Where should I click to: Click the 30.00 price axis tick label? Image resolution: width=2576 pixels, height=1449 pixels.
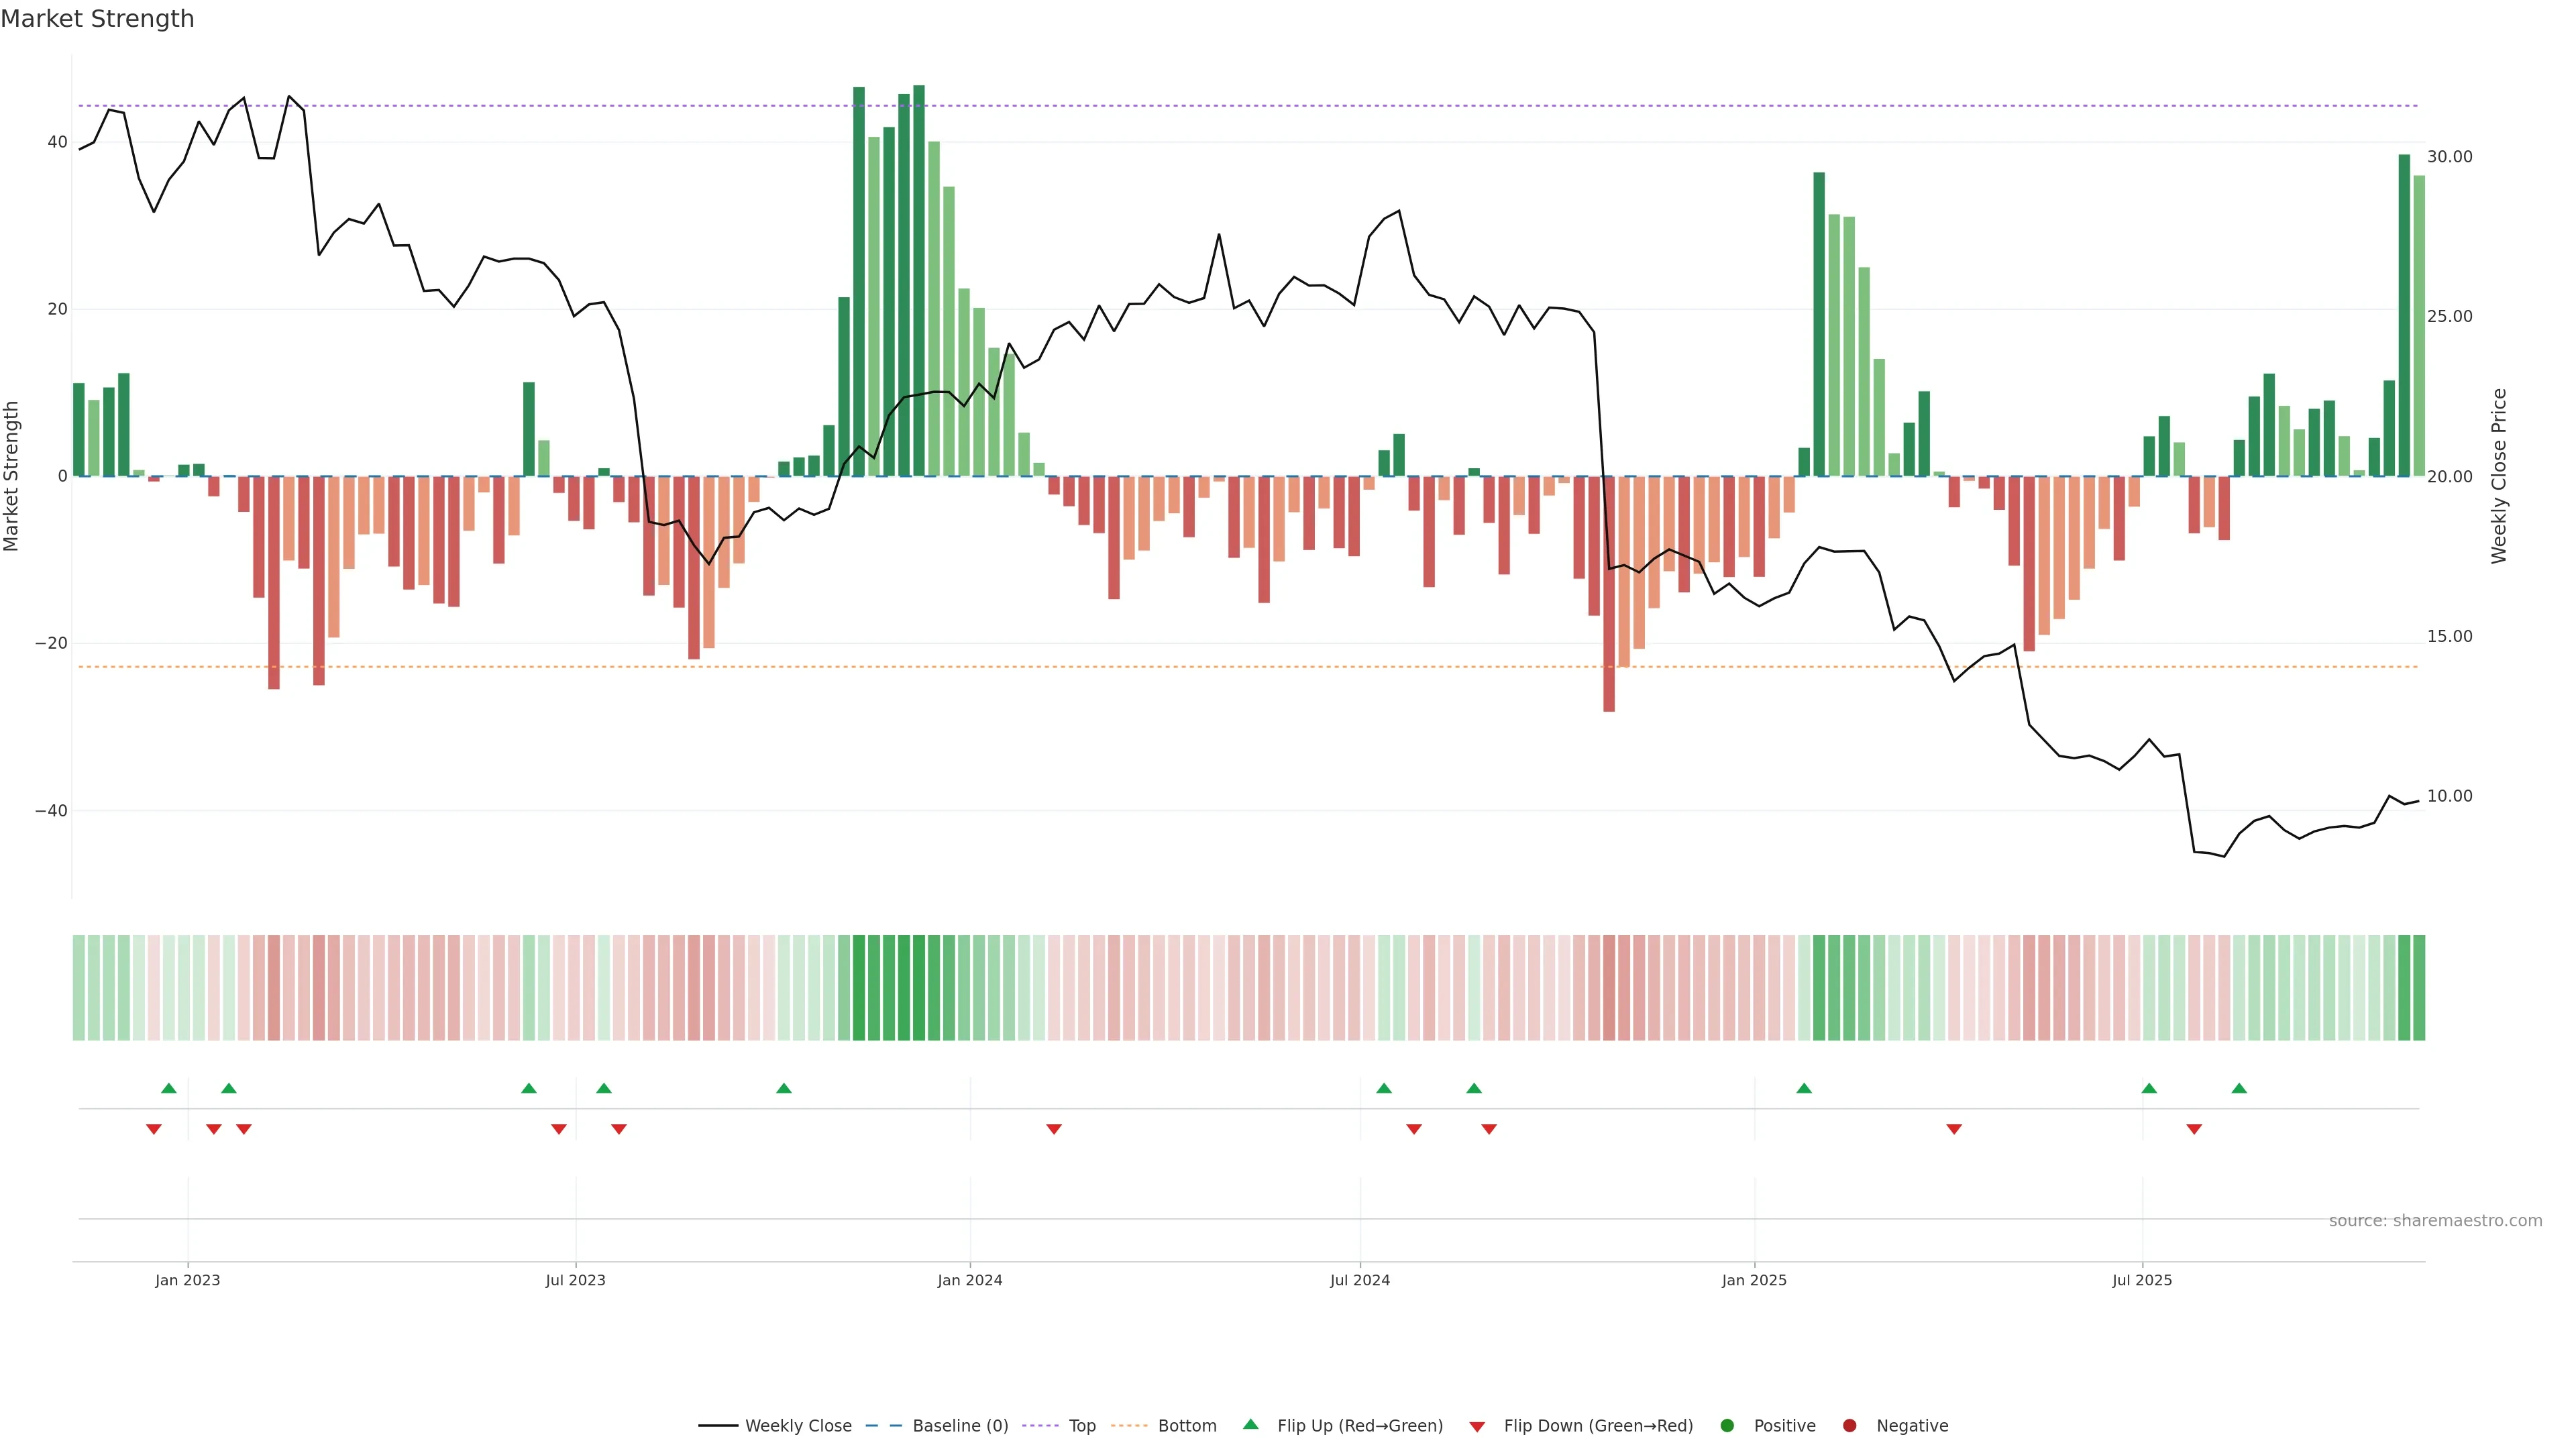2449,157
